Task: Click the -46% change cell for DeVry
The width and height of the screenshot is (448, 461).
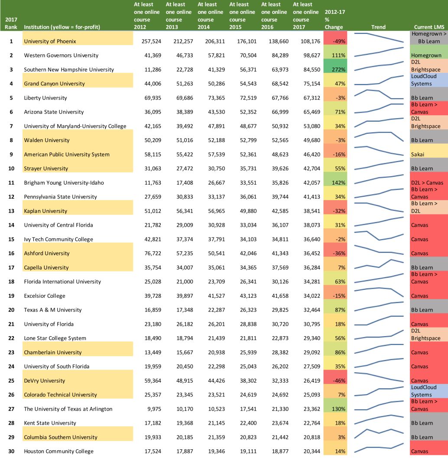Action: [x=335, y=377]
